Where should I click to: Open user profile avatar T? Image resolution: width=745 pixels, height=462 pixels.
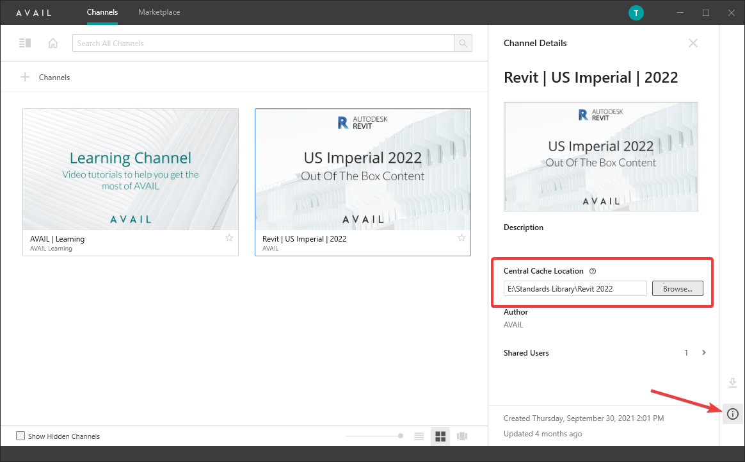tap(636, 13)
